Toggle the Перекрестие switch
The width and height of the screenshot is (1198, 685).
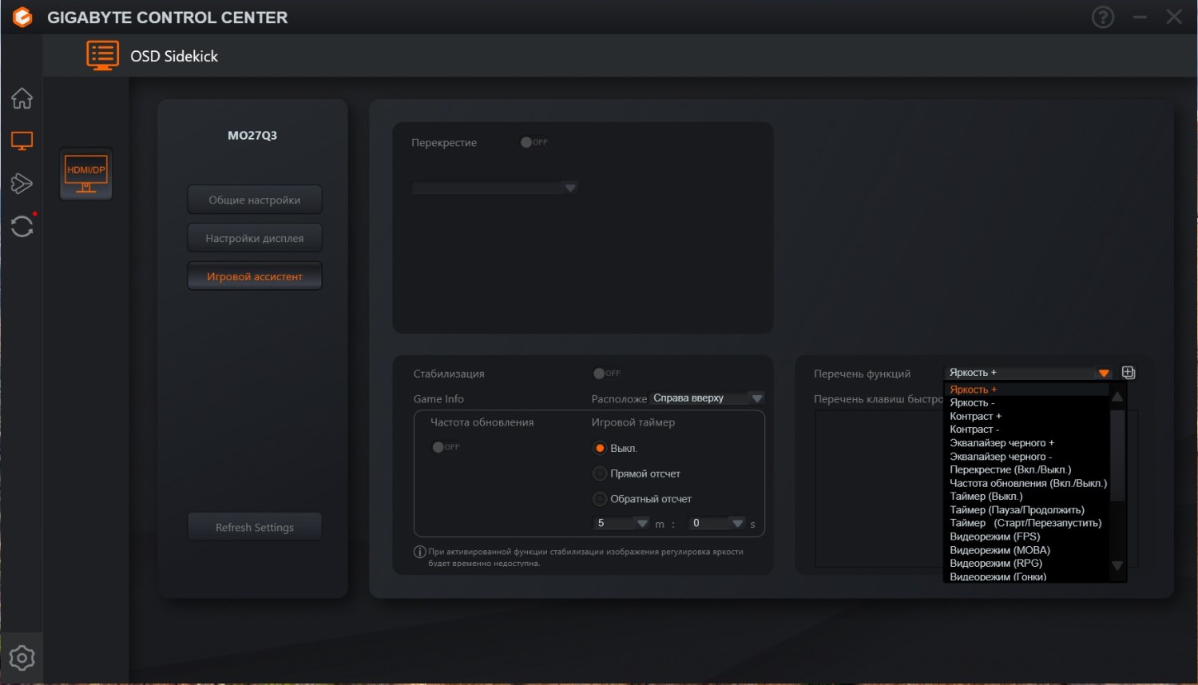click(x=534, y=142)
